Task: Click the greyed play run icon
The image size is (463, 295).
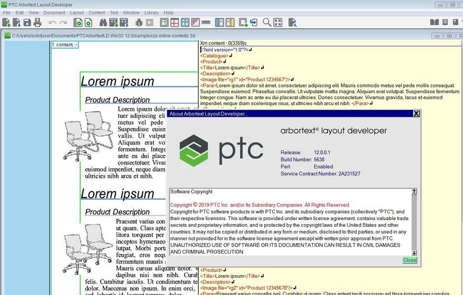Action: 150,23
